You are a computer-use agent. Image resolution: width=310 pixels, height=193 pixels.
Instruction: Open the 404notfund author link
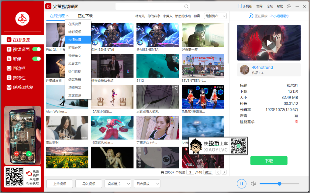pyautogui.click(x=262, y=67)
